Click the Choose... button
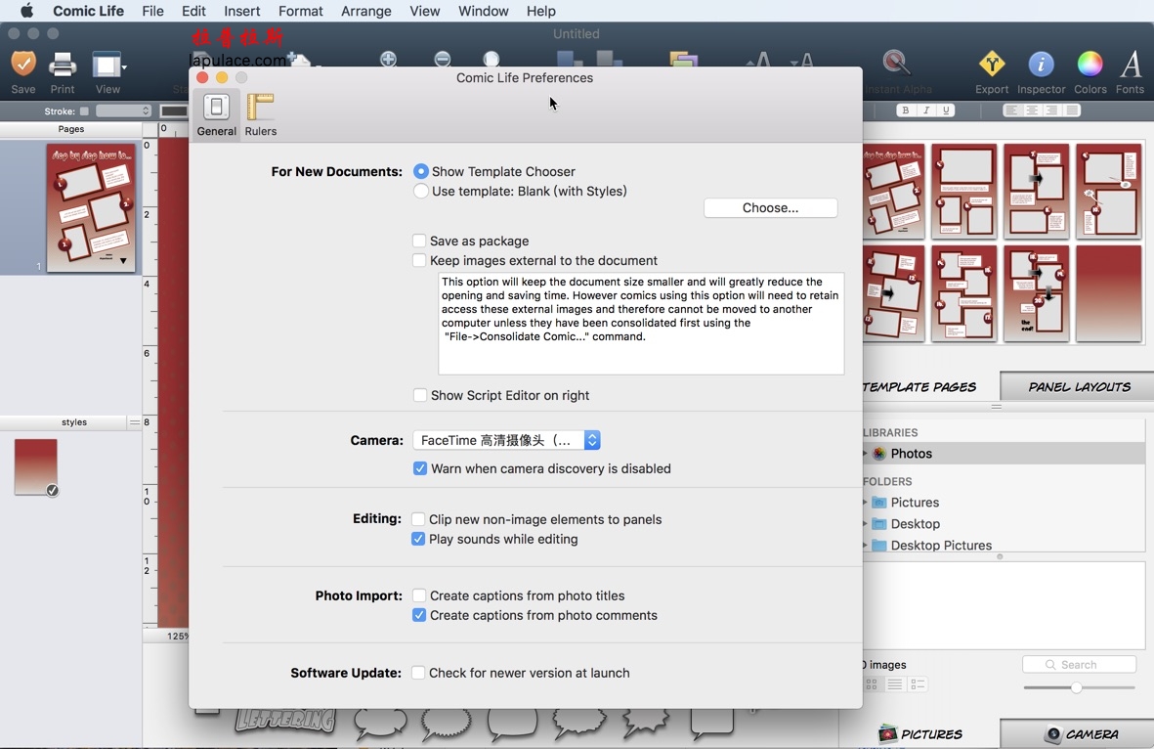The image size is (1154, 749). (x=770, y=207)
